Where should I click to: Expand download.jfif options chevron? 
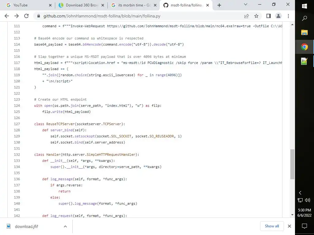point(65,226)
